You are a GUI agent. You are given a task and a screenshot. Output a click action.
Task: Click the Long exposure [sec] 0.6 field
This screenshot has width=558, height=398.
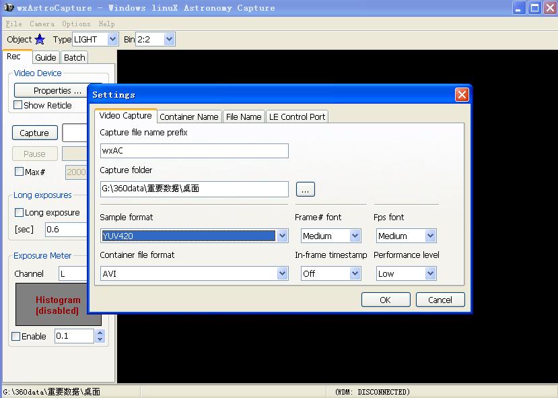click(x=66, y=229)
